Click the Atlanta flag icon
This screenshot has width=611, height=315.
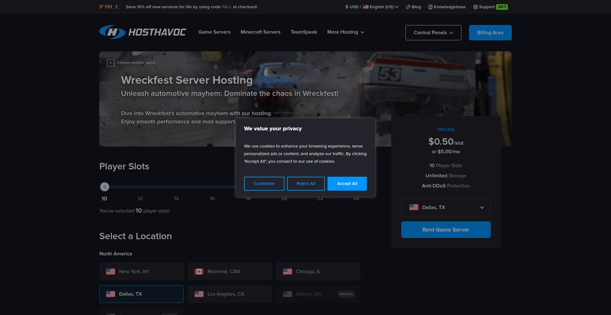288,294
